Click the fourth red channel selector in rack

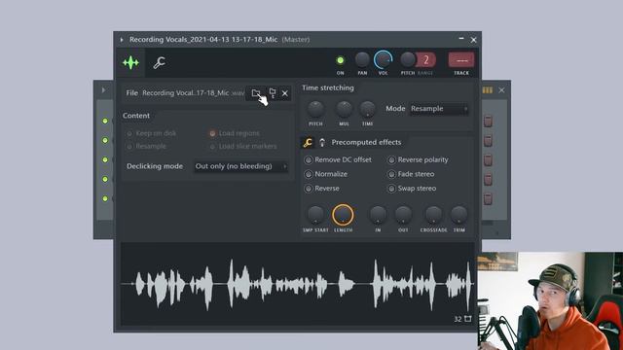tap(488, 179)
